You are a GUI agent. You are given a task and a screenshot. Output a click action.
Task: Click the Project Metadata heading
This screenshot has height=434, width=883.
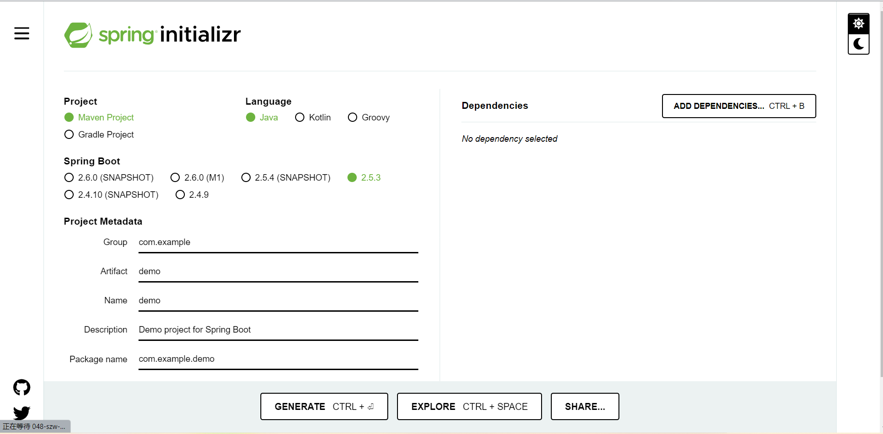[x=103, y=221]
